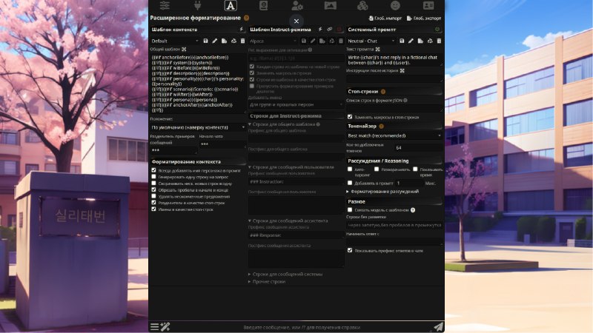Viewport: 593px width, 333px height.
Task: Click the Начало чата input field
Action: (222, 144)
